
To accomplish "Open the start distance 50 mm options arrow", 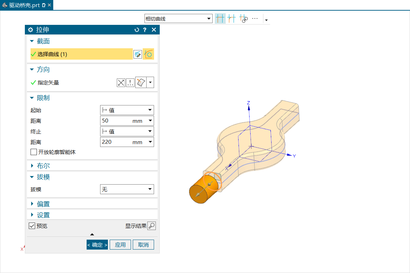I will point(151,121).
